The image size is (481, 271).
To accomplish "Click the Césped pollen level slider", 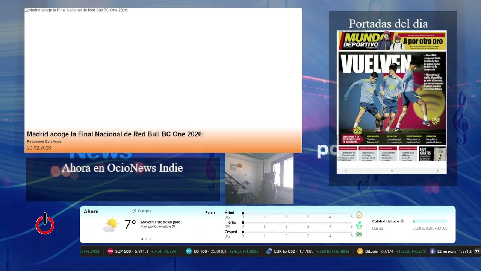I will (298, 232).
